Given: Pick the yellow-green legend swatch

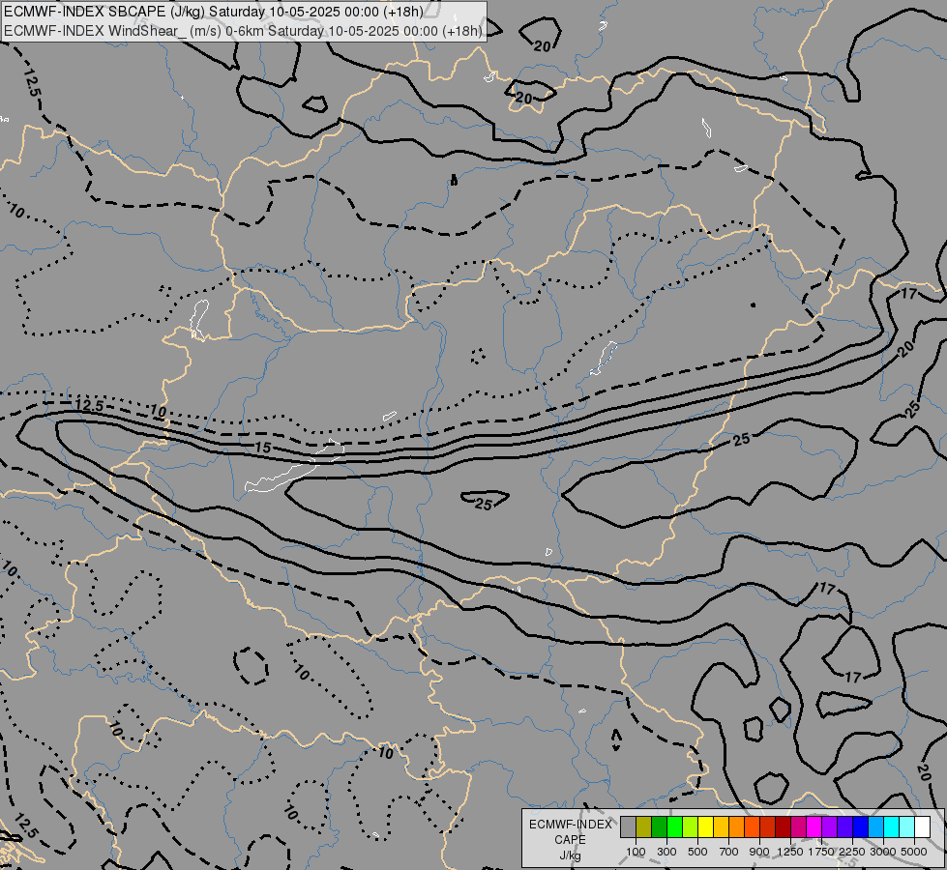Looking at the screenshot, I should point(691,827).
